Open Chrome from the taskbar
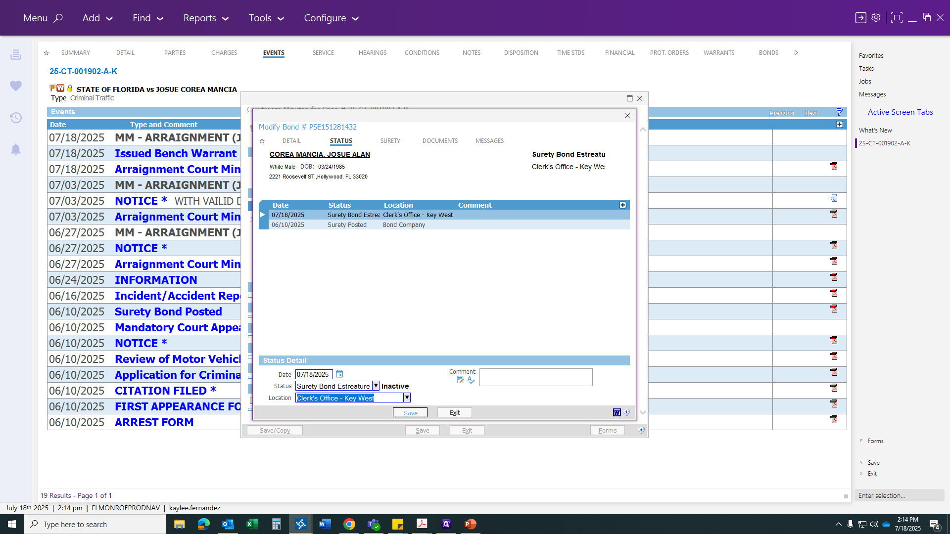The width and height of the screenshot is (950, 534). tap(349, 524)
